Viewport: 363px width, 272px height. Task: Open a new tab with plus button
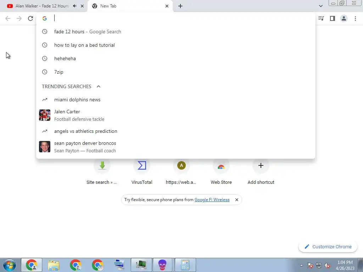point(180,6)
